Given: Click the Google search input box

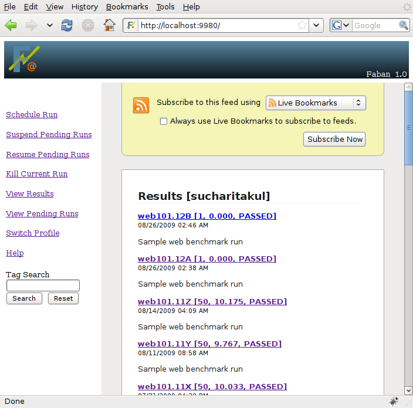Looking at the screenshot, I should click(x=375, y=26).
